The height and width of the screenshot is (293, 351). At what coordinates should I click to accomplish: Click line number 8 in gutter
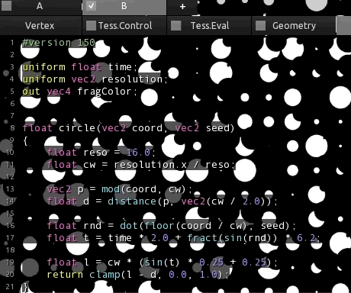pos(12,128)
